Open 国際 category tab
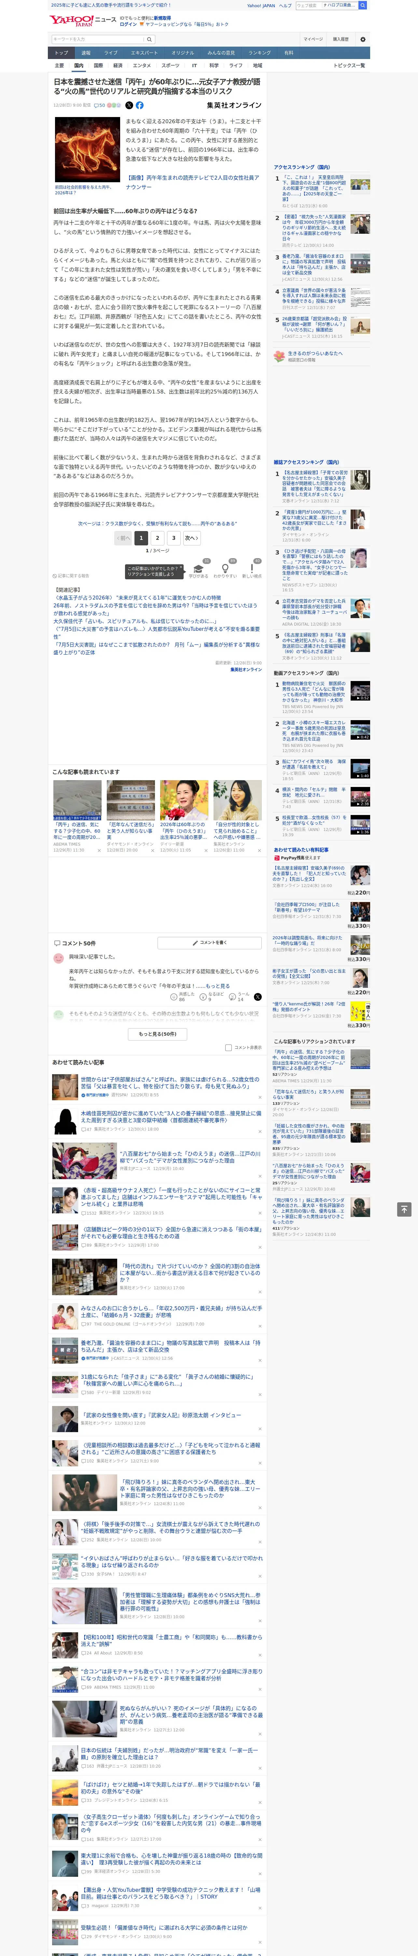 pos(98,65)
